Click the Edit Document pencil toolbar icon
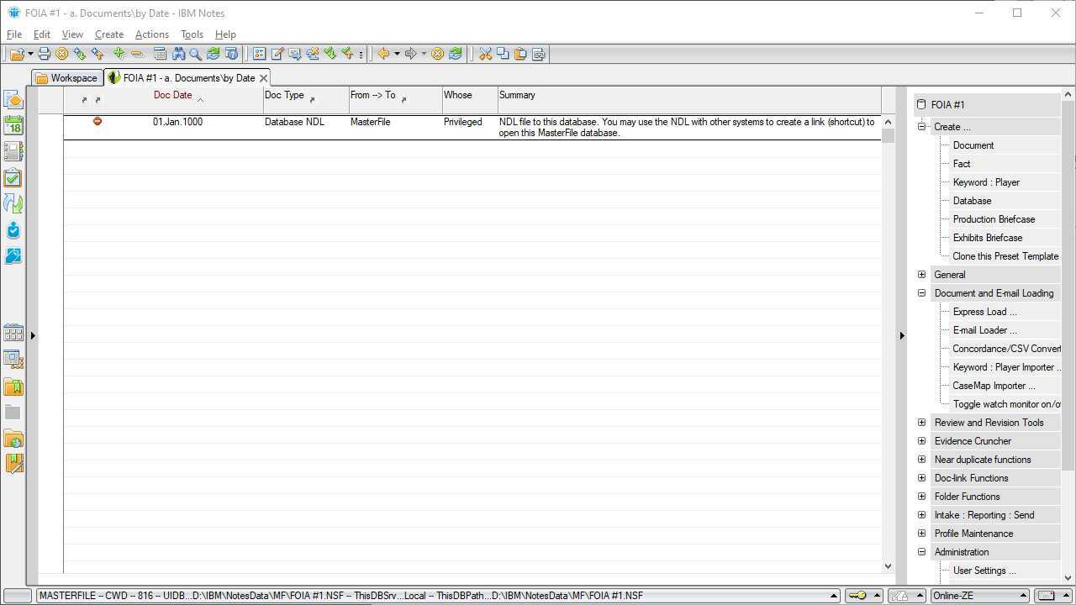 [x=277, y=54]
